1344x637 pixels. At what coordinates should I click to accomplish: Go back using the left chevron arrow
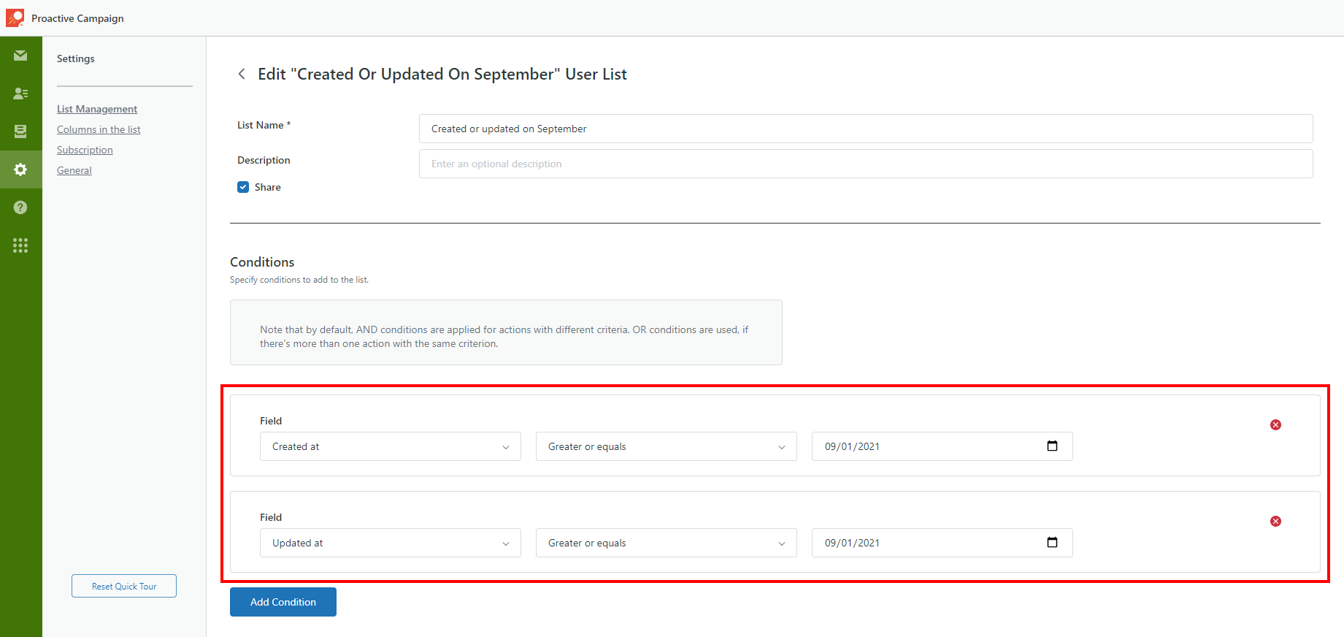point(242,74)
